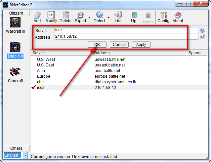
Task: Sort by Server column header
Action: tap(62, 53)
